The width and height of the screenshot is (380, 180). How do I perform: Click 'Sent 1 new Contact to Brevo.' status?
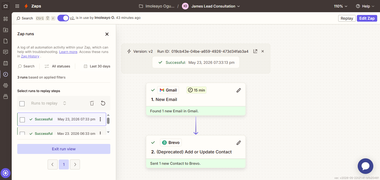click(x=176, y=163)
